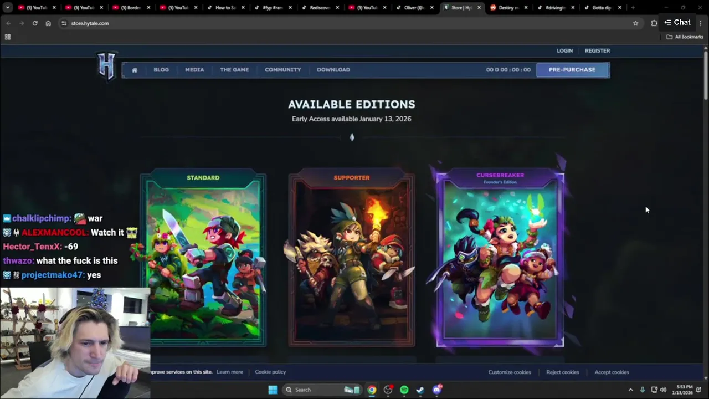
Task: Open the BLOG page
Action: (161, 70)
